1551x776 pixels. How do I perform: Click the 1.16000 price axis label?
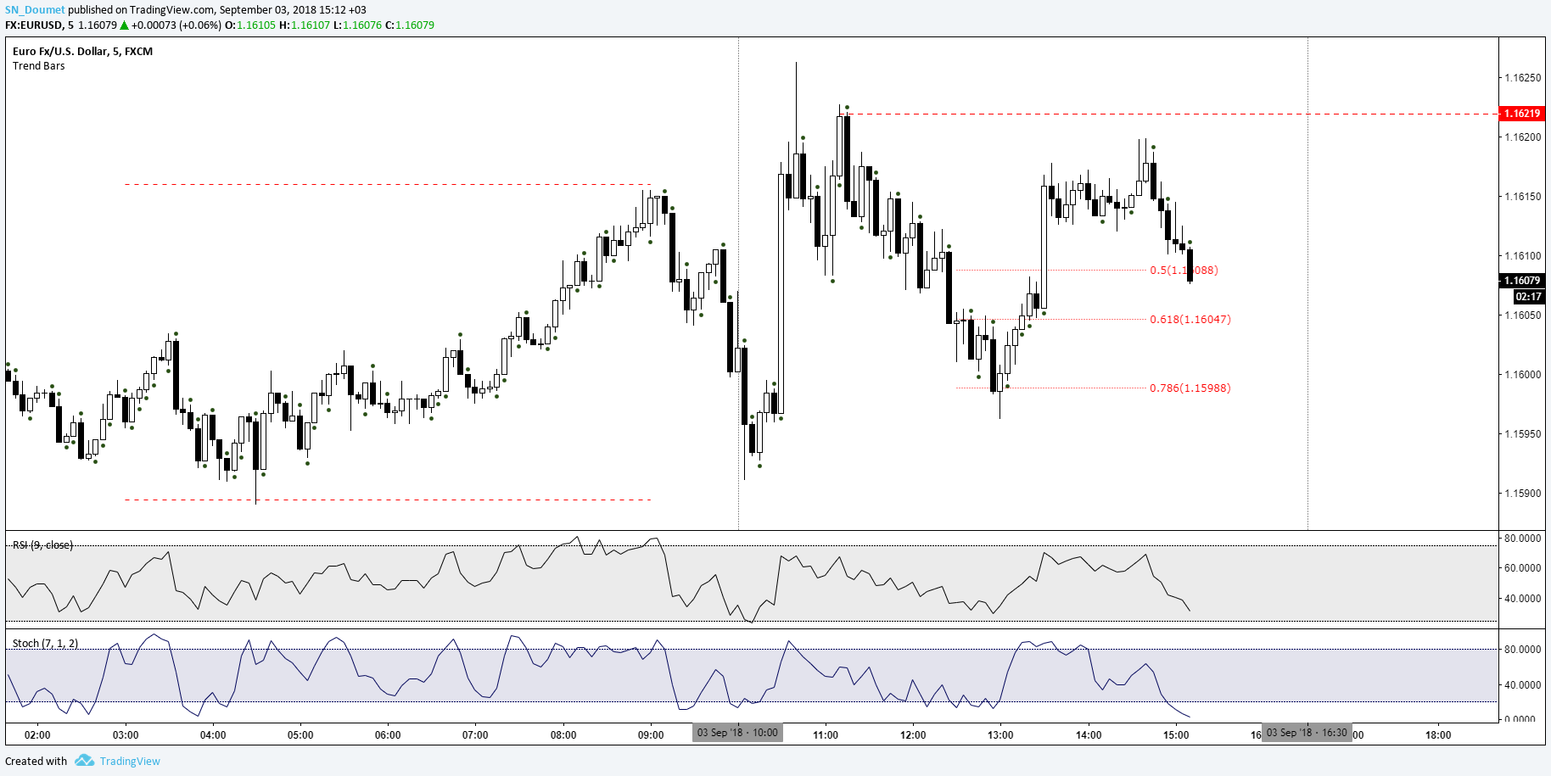click(x=1522, y=375)
